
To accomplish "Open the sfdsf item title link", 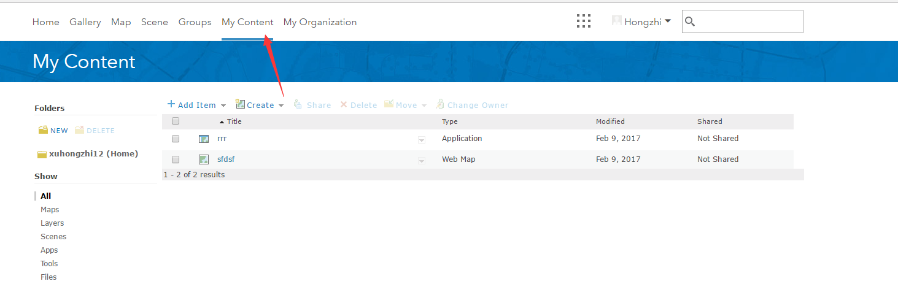I will click(226, 159).
